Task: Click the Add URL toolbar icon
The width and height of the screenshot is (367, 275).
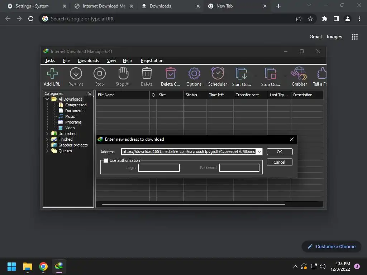Action: [x=52, y=73]
